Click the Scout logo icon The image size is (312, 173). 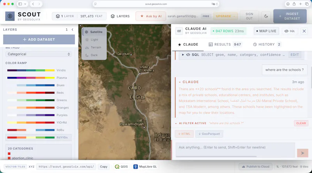[x=10, y=16]
